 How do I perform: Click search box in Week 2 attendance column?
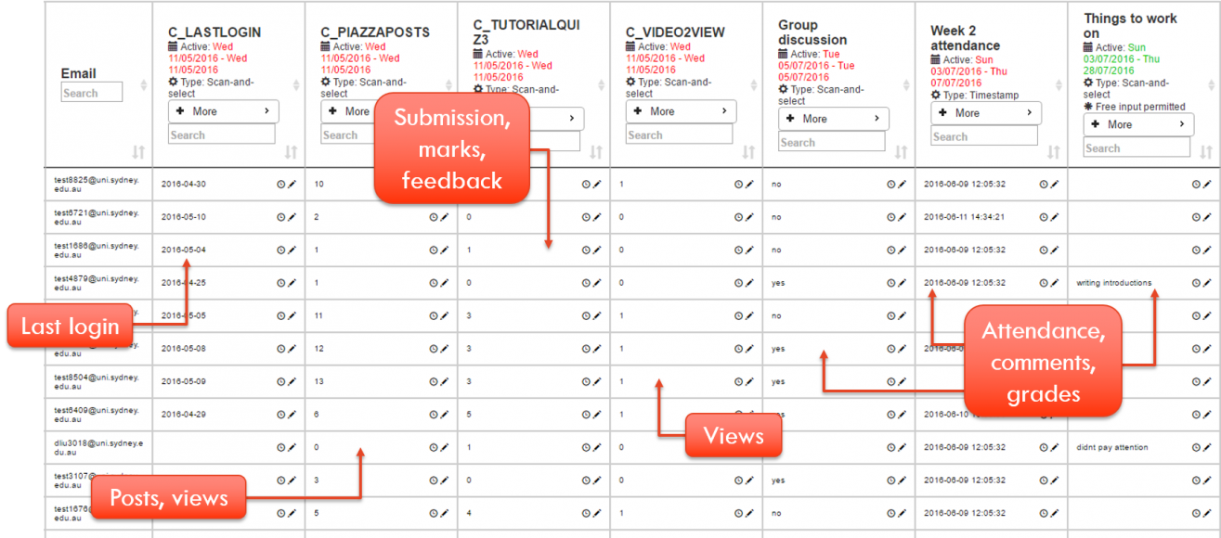(983, 136)
